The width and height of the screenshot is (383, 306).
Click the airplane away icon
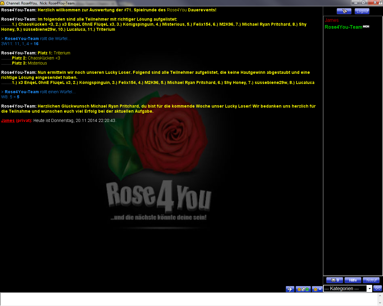290,289
